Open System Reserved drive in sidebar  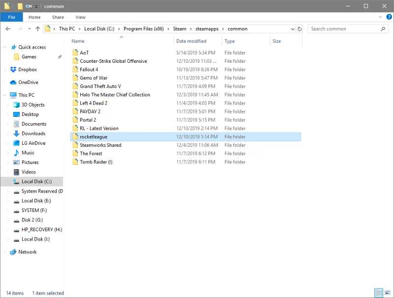[42, 191]
